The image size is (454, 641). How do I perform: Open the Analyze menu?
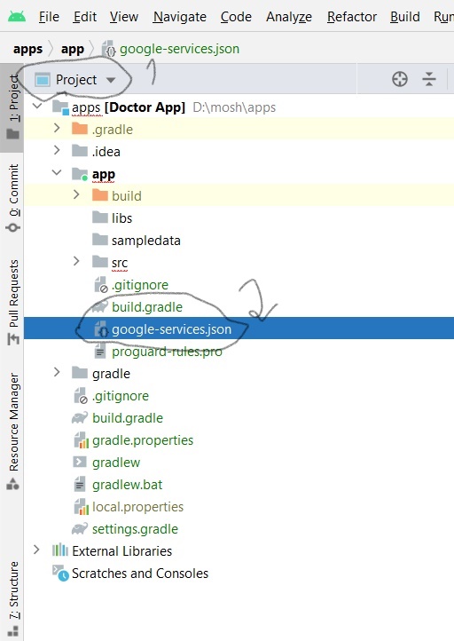click(289, 17)
